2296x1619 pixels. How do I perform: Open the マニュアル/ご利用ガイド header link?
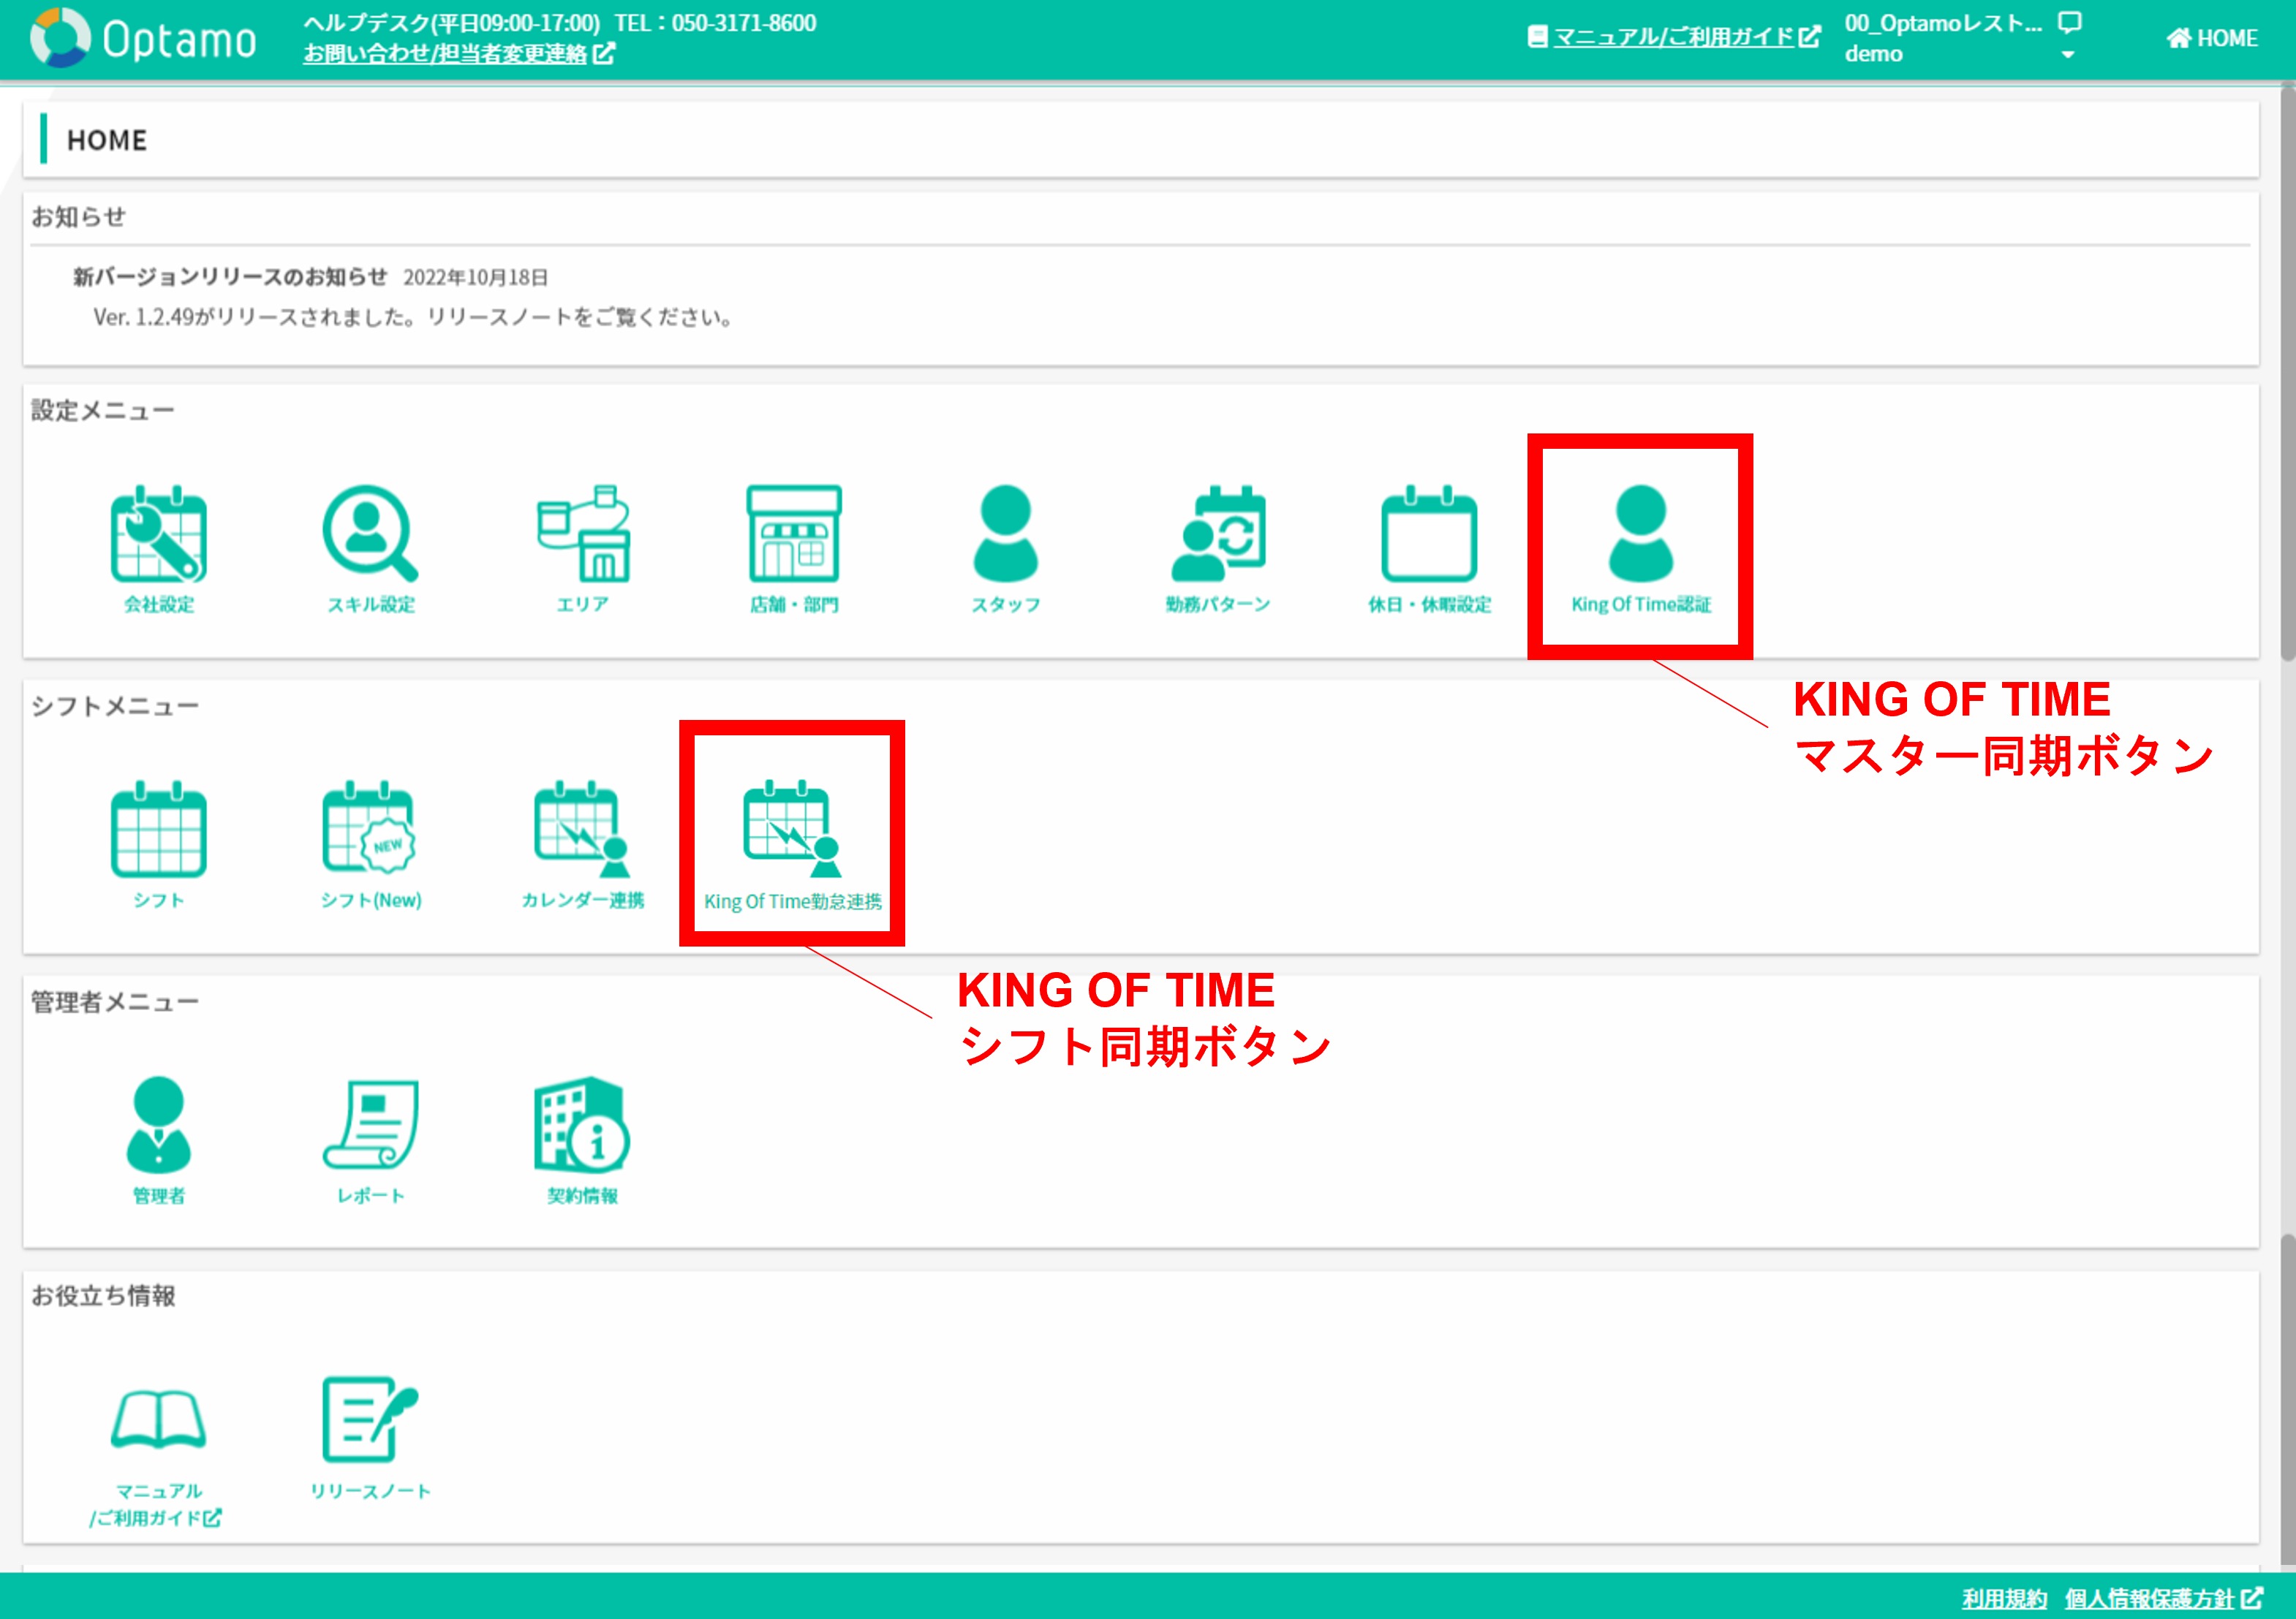(1674, 37)
